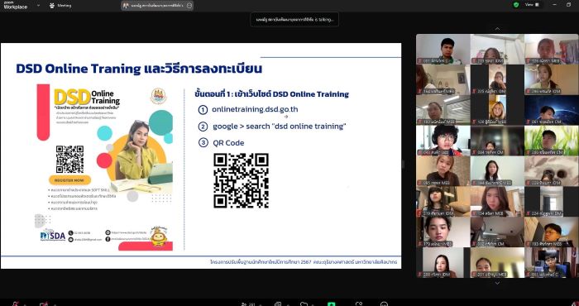Click the large QR code on slide
This screenshot has width=579, height=306.
(241, 180)
